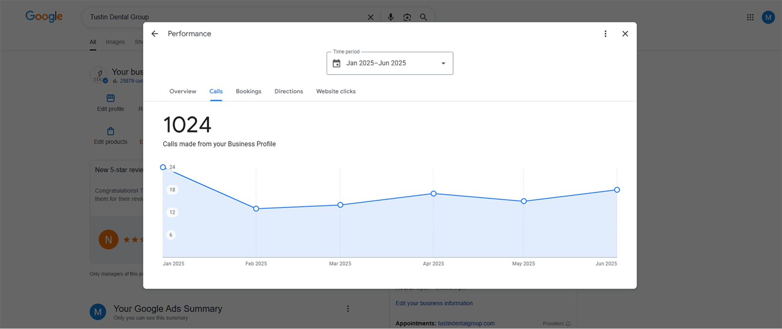Select the Jan 2025 data point on chart

(163, 167)
